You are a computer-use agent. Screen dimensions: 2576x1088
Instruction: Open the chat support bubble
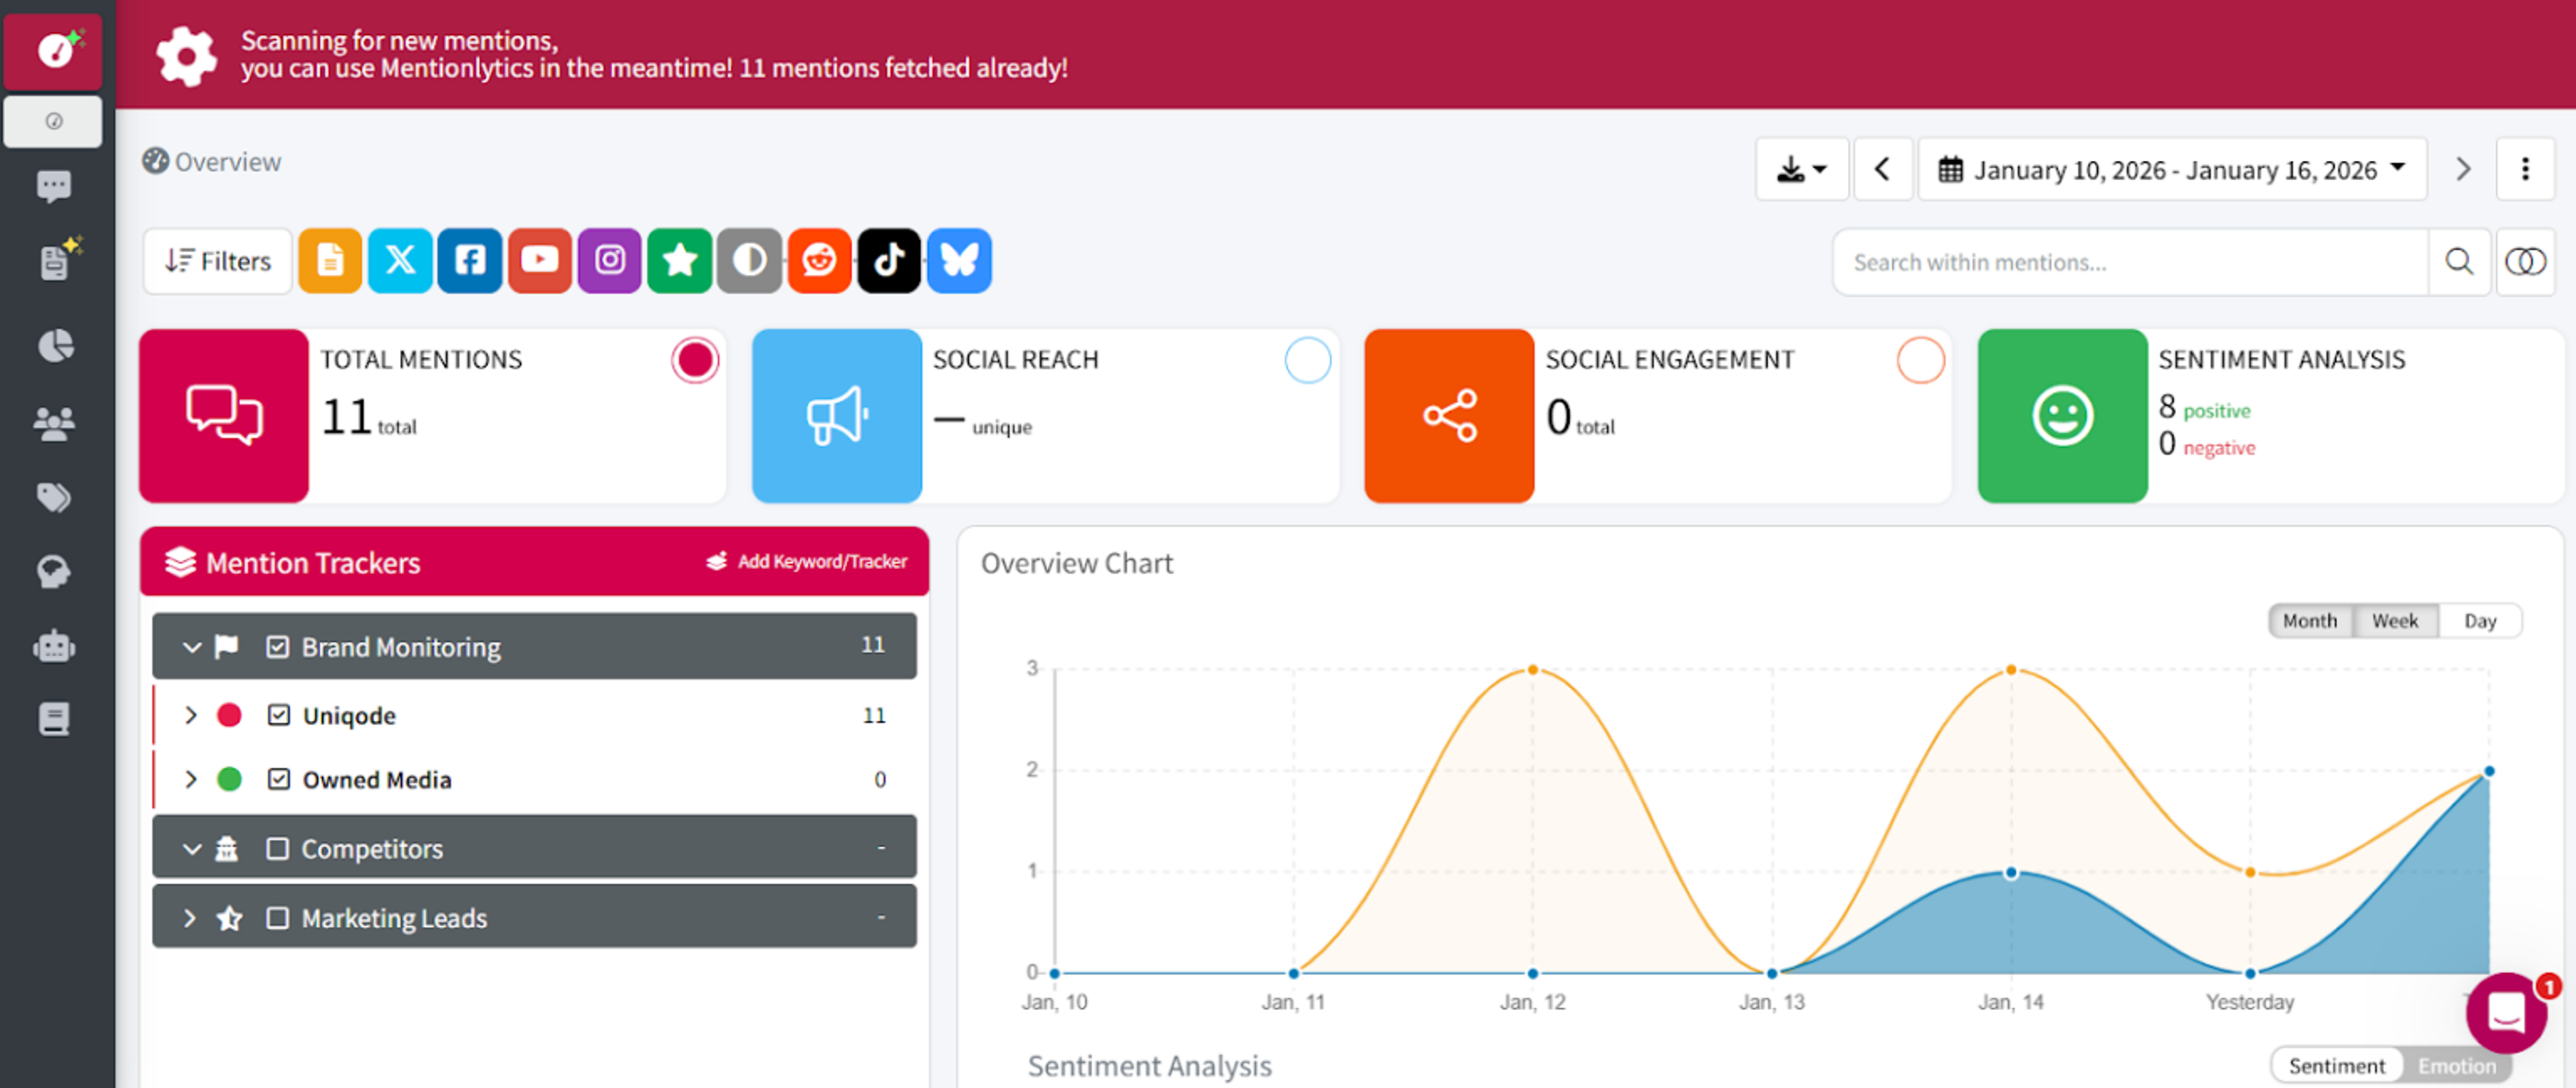click(x=2507, y=1014)
